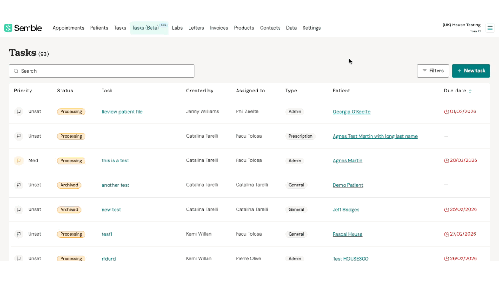Image resolution: width=499 pixels, height=281 pixels.
Task: Click the clock icon beside due date 25/02/2026
Action: click(x=446, y=209)
